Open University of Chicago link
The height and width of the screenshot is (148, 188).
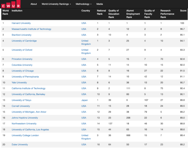23,71
